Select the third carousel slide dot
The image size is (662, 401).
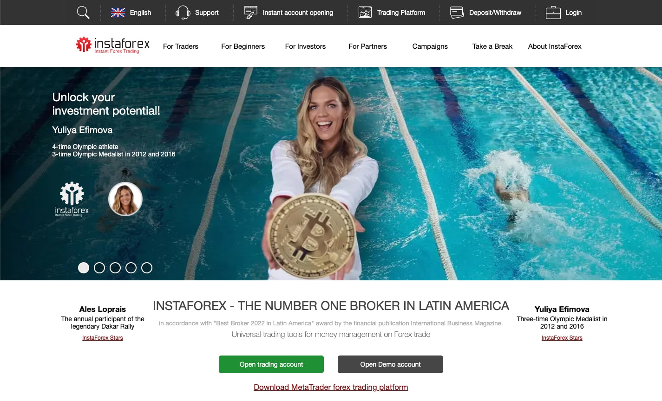[115, 268]
